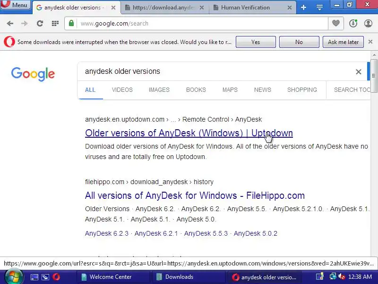Select the ALL search tab

pyautogui.click(x=90, y=90)
